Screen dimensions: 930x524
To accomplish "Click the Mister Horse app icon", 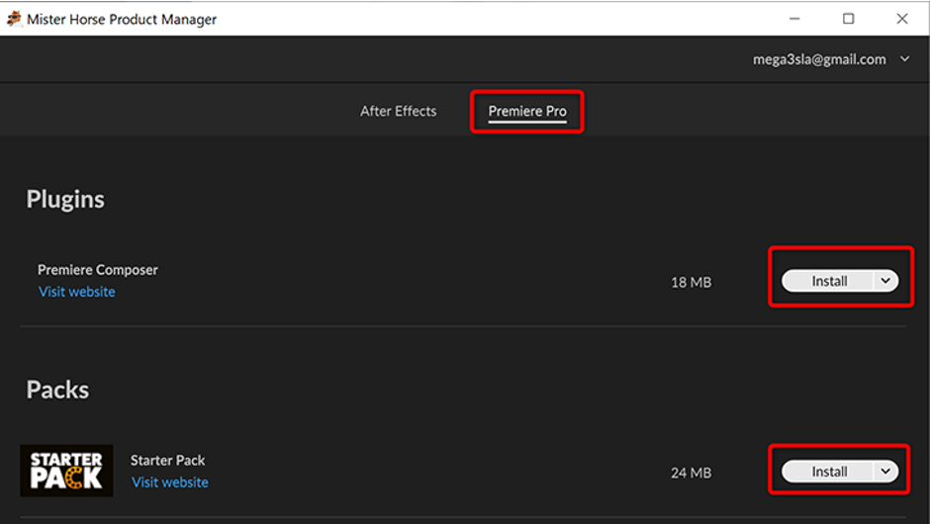I will tap(14, 19).
